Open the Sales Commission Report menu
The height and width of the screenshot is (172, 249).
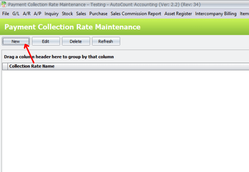[x=136, y=13]
